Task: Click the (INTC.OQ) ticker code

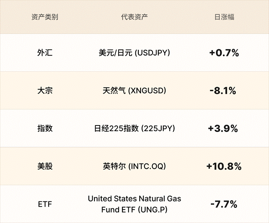Action: point(147,166)
